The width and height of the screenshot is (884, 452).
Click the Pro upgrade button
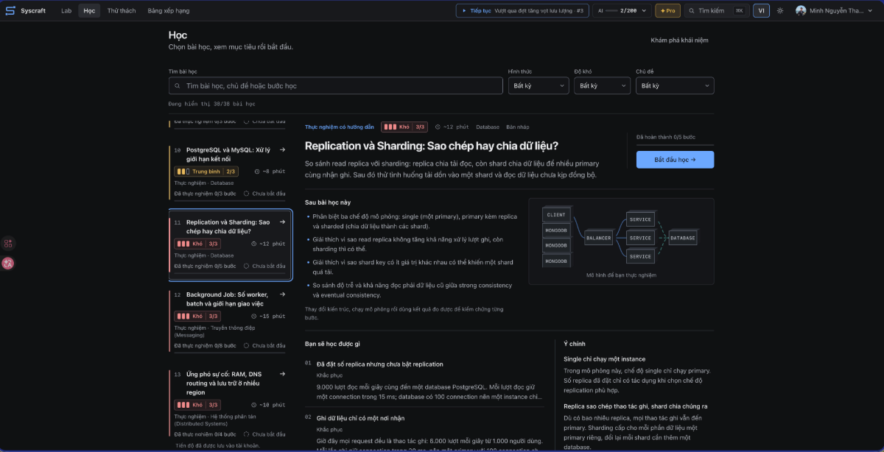(x=668, y=11)
